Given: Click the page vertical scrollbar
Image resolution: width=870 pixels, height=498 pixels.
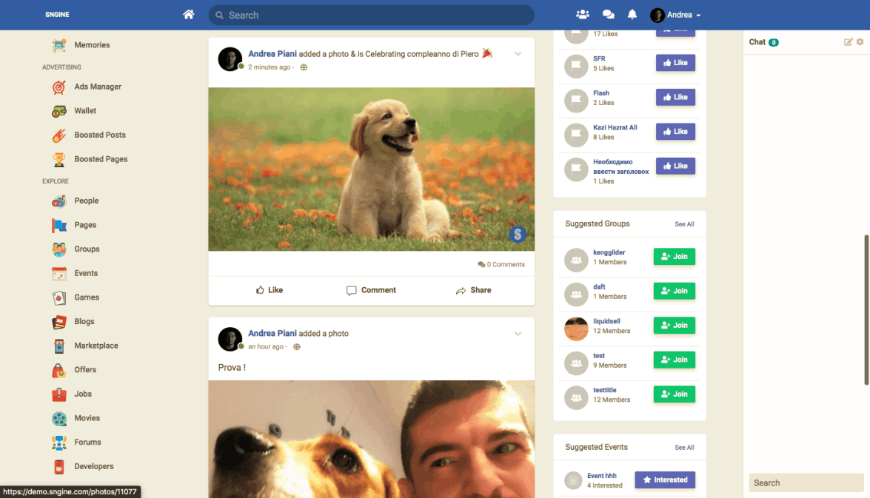Looking at the screenshot, I should [866, 309].
